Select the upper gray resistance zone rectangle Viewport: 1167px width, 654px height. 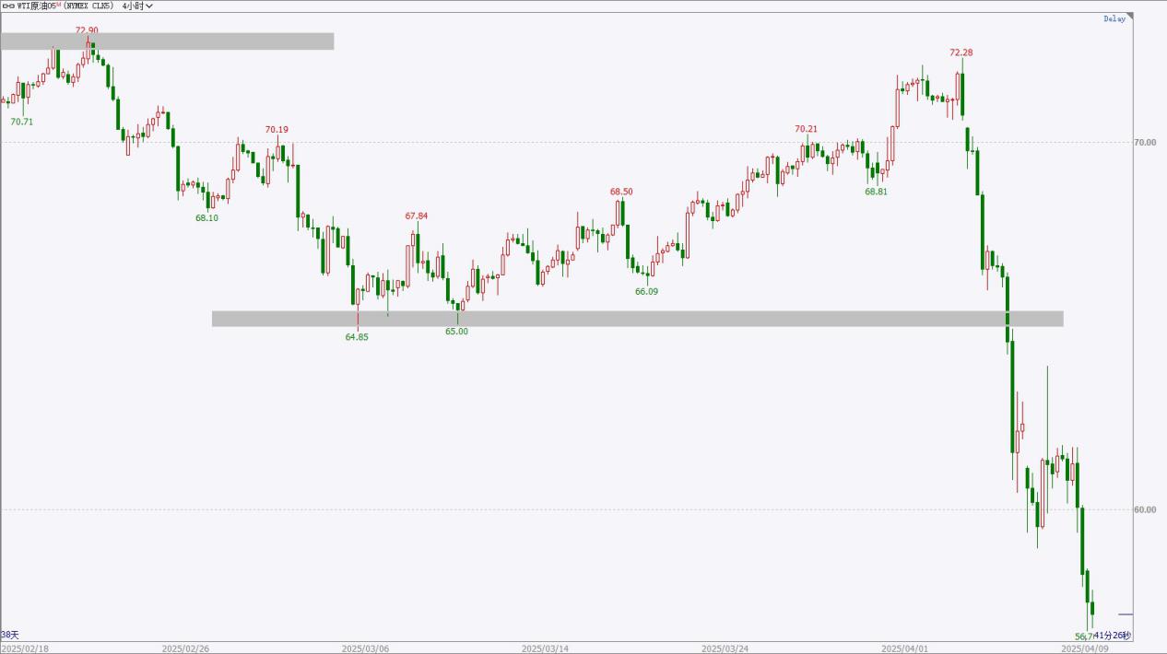click(167, 41)
